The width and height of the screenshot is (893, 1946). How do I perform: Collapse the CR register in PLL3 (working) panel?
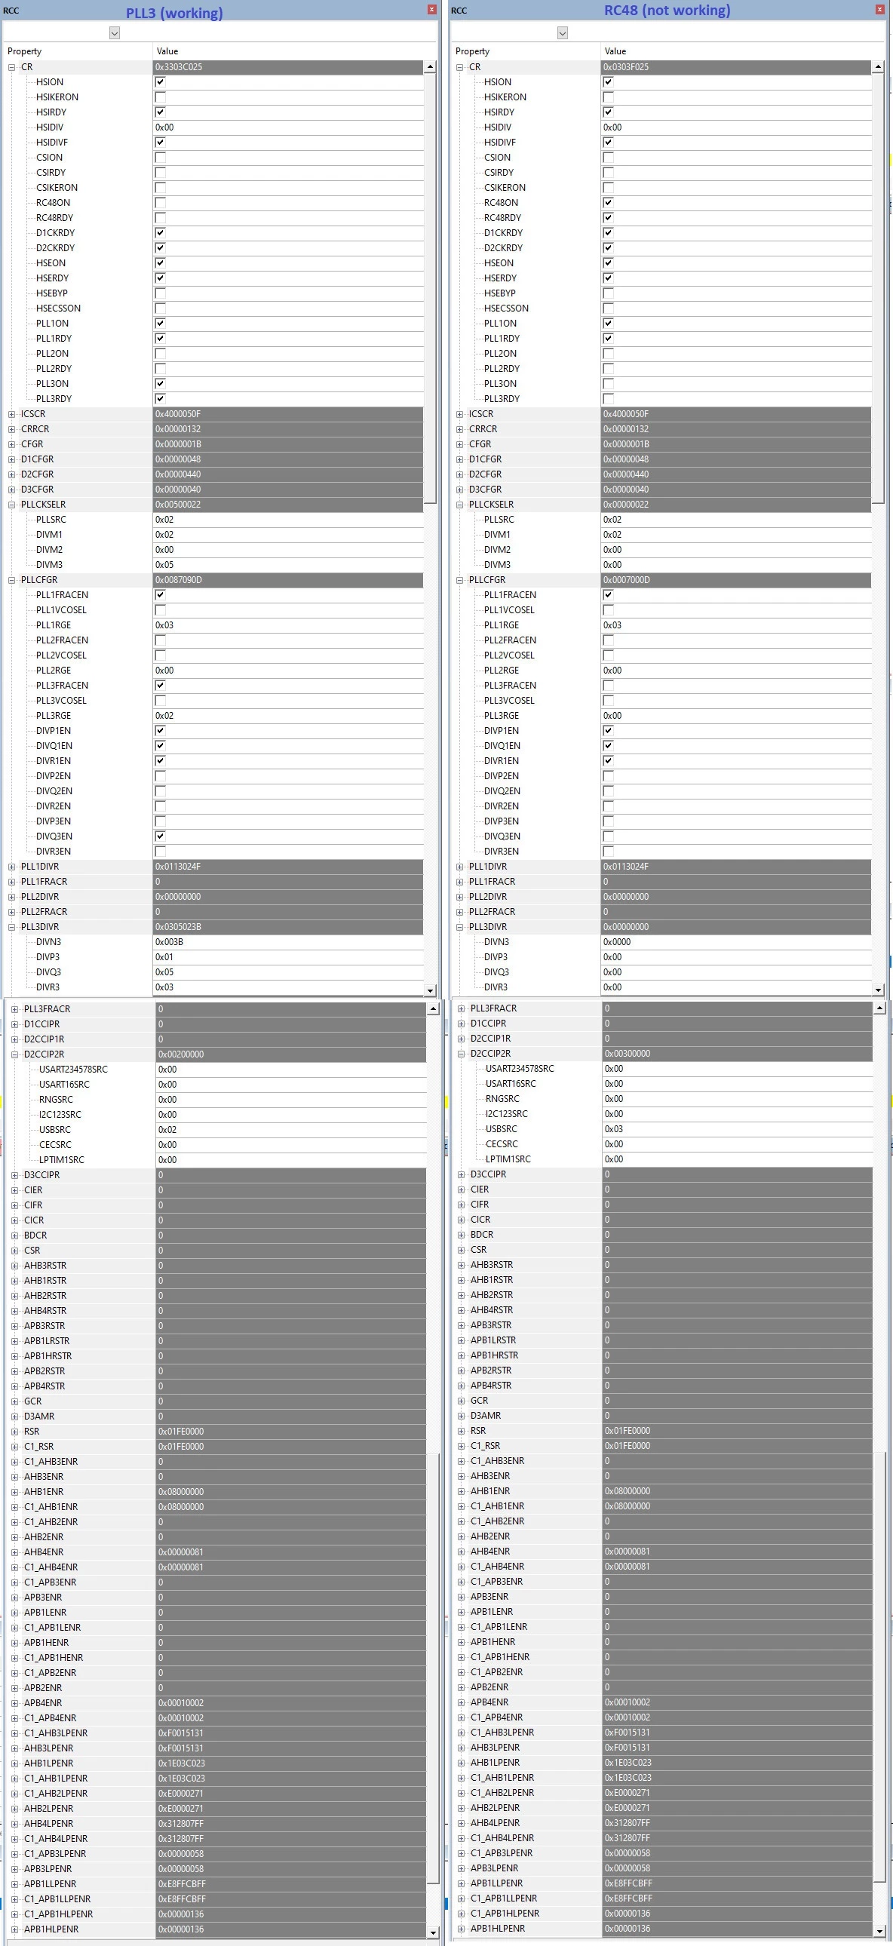(12, 67)
